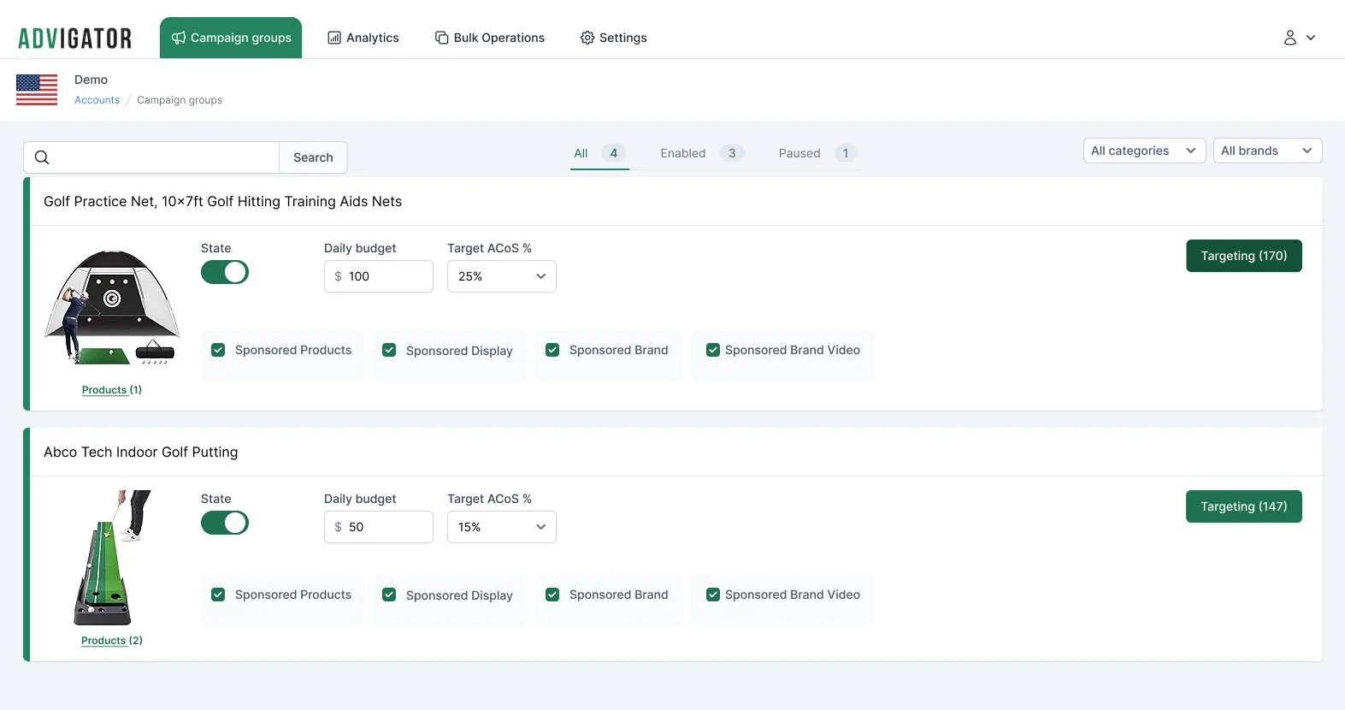Screen dimensions: 1345x710
Task: Toggle state switch for Abco Tech Putting
Action: click(x=225, y=523)
